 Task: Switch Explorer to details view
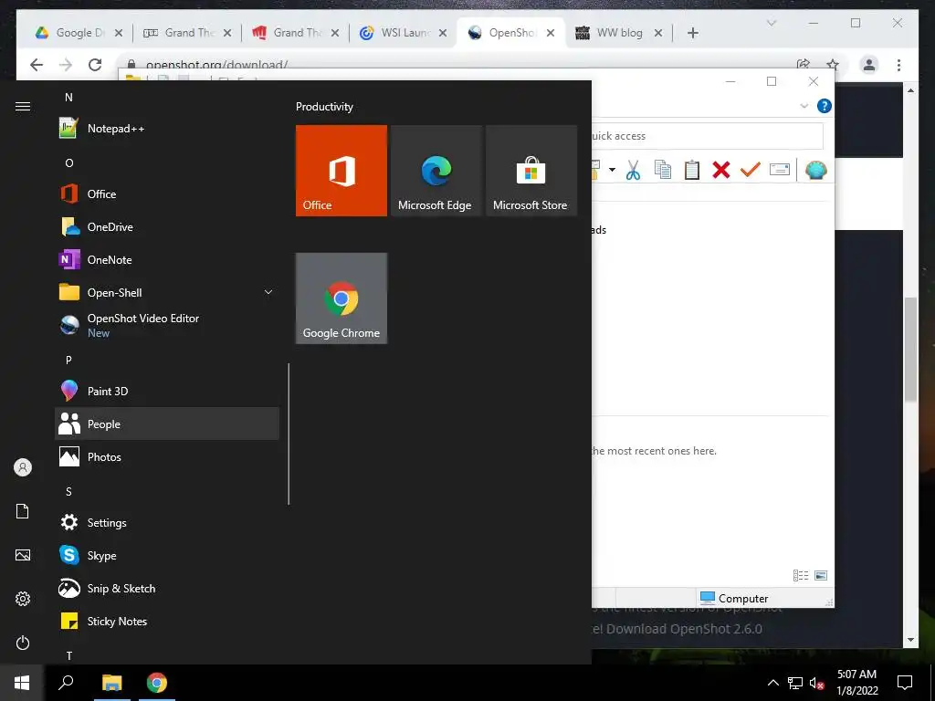(801, 575)
